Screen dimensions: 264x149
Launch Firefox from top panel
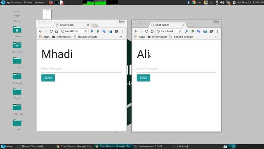pyautogui.click(x=51, y=2)
